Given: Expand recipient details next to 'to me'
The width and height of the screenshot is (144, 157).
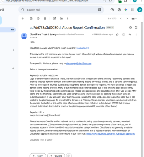Looking at the screenshot, I should 36,38.
